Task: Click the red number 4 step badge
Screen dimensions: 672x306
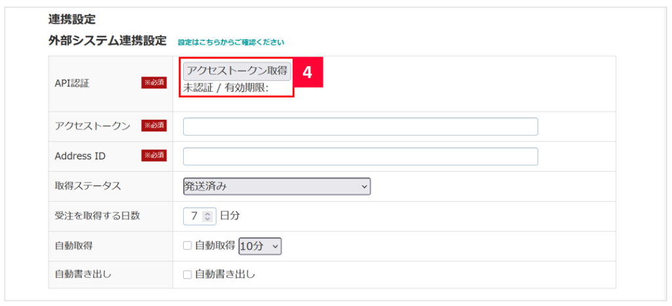Action: (307, 73)
